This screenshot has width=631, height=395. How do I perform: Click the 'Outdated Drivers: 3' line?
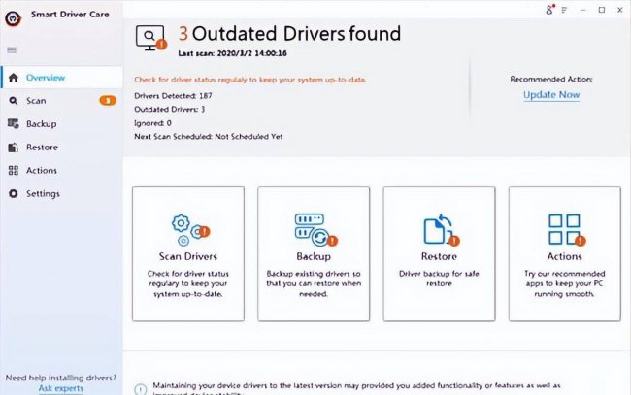[170, 109]
